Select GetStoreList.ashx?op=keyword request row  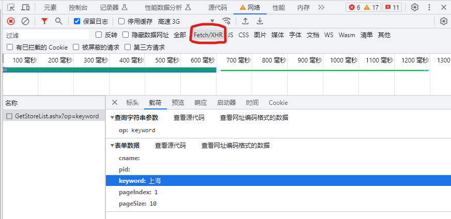[x=54, y=116]
